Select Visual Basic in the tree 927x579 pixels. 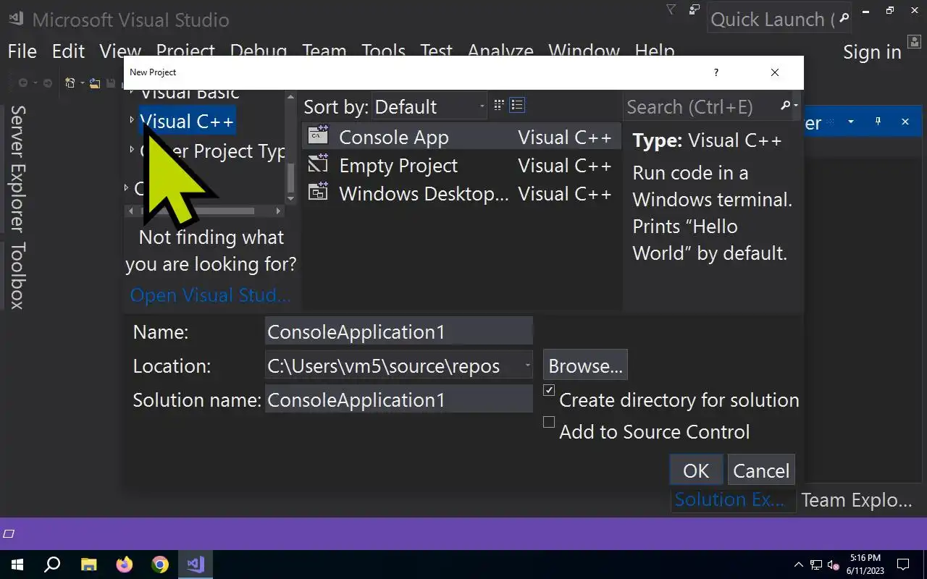(190, 93)
